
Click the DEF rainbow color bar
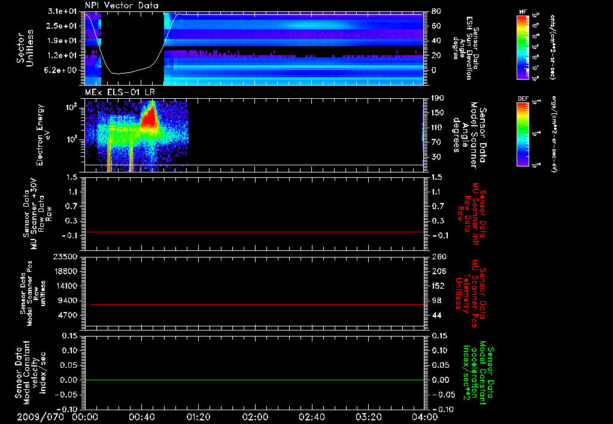pyautogui.click(x=523, y=134)
